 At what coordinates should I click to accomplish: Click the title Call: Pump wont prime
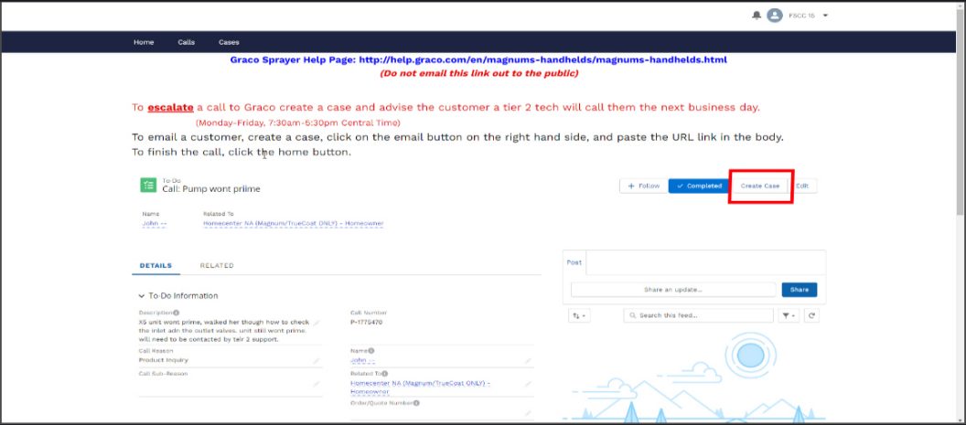click(210, 189)
